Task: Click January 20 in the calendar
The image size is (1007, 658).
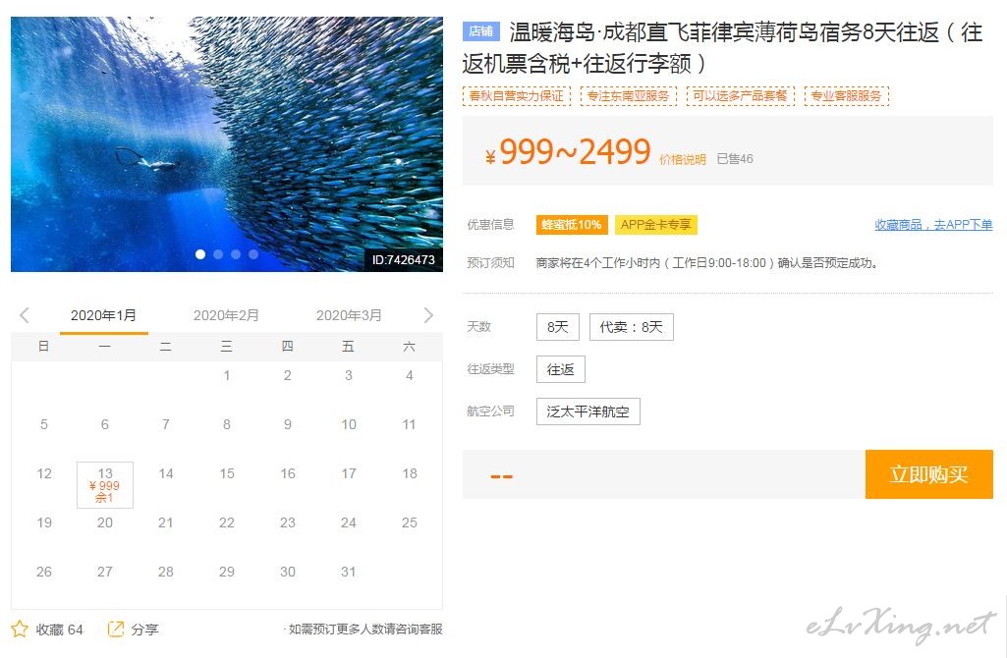Action: pos(105,522)
